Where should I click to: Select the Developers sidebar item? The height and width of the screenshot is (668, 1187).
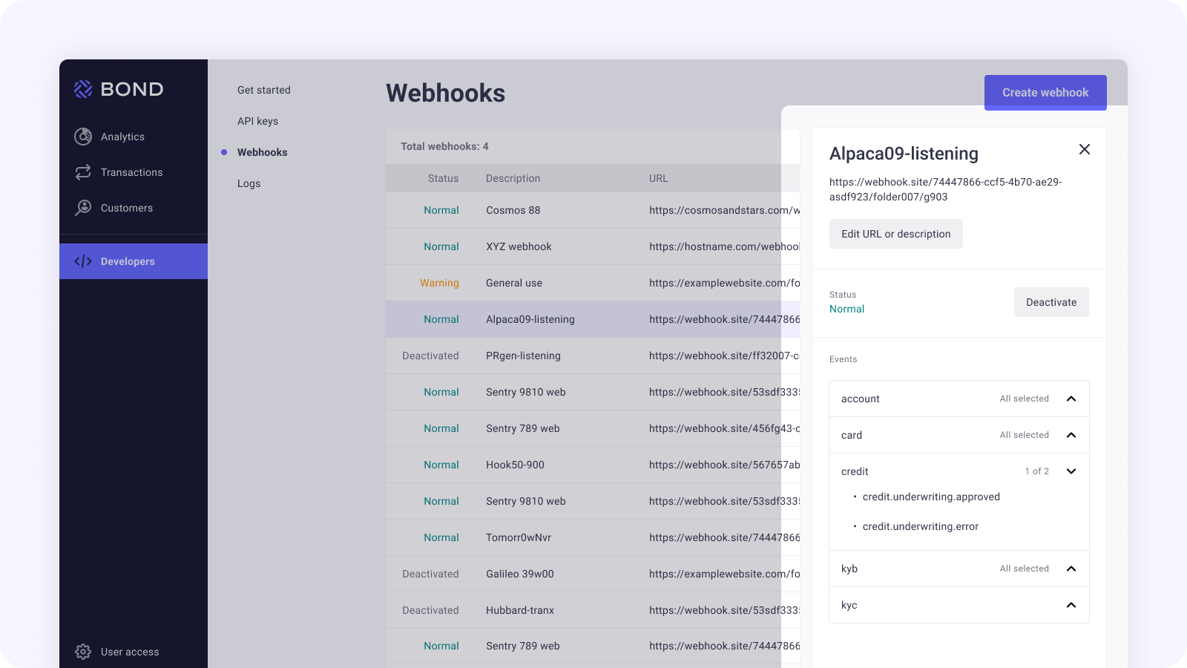134,261
